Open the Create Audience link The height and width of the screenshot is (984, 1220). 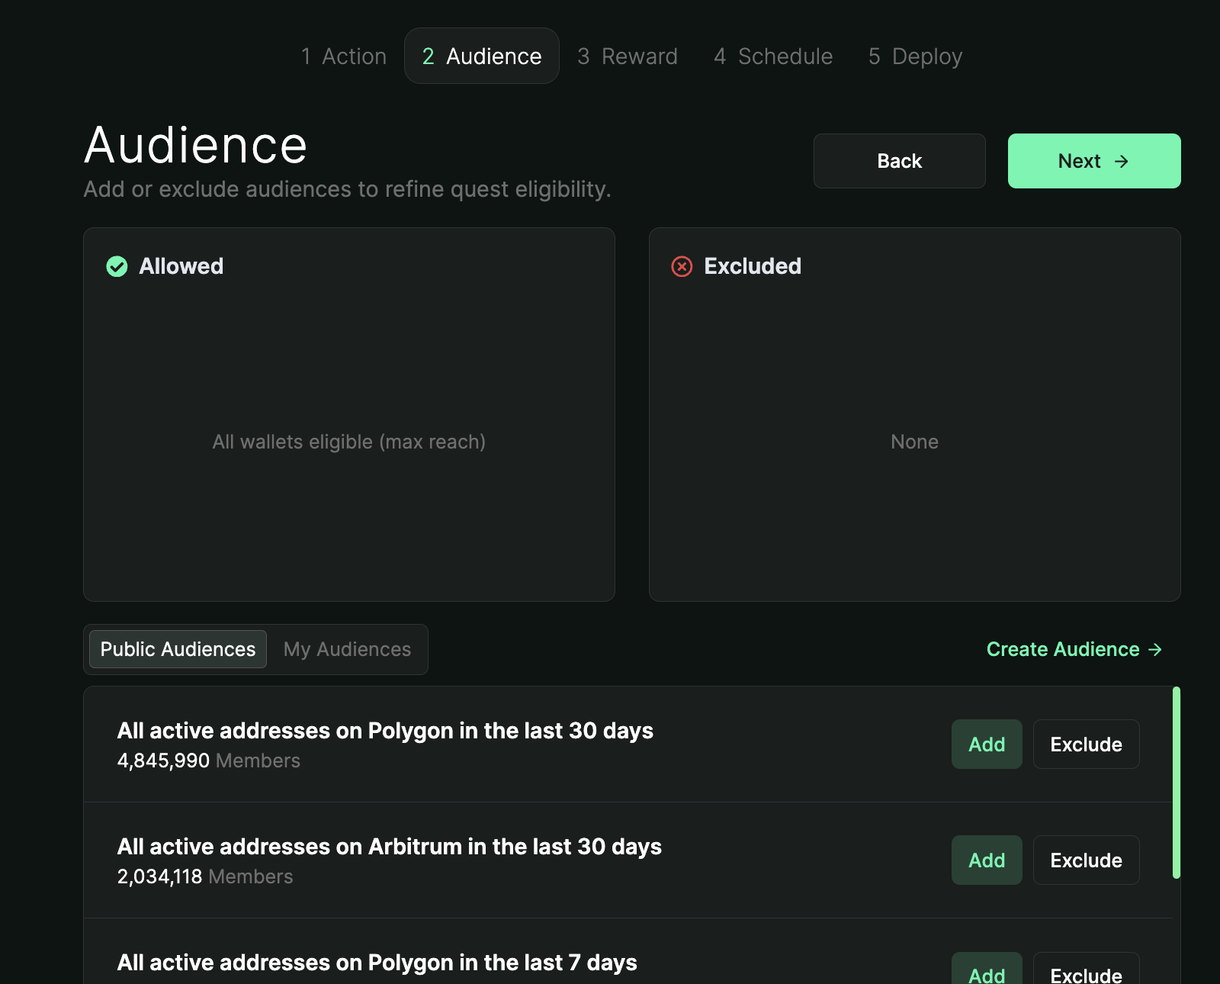(1074, 649)
